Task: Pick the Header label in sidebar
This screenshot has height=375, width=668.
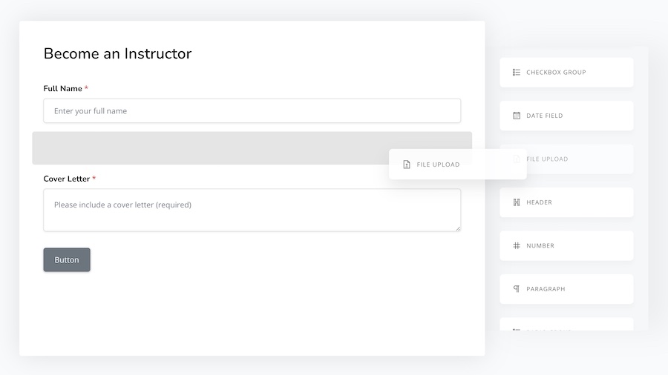Action: (x=540, y=202)
